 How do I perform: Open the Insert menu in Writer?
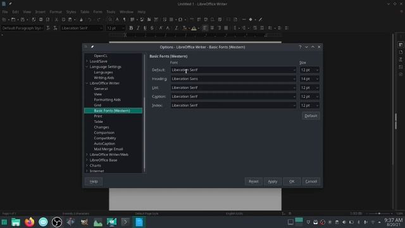coord(40,12)
